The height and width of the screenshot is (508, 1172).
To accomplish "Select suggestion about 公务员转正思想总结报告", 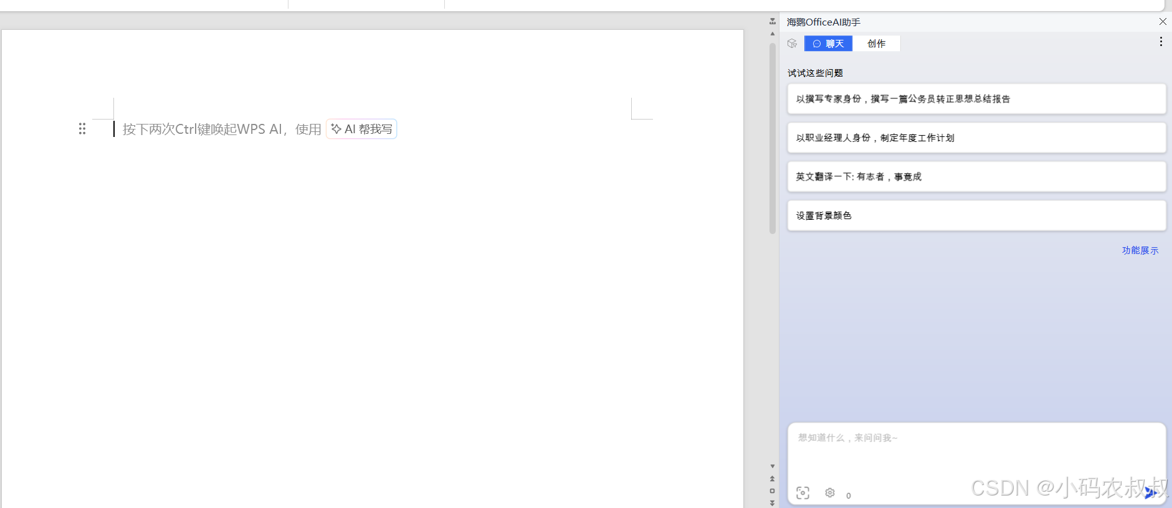I will 976,99.
